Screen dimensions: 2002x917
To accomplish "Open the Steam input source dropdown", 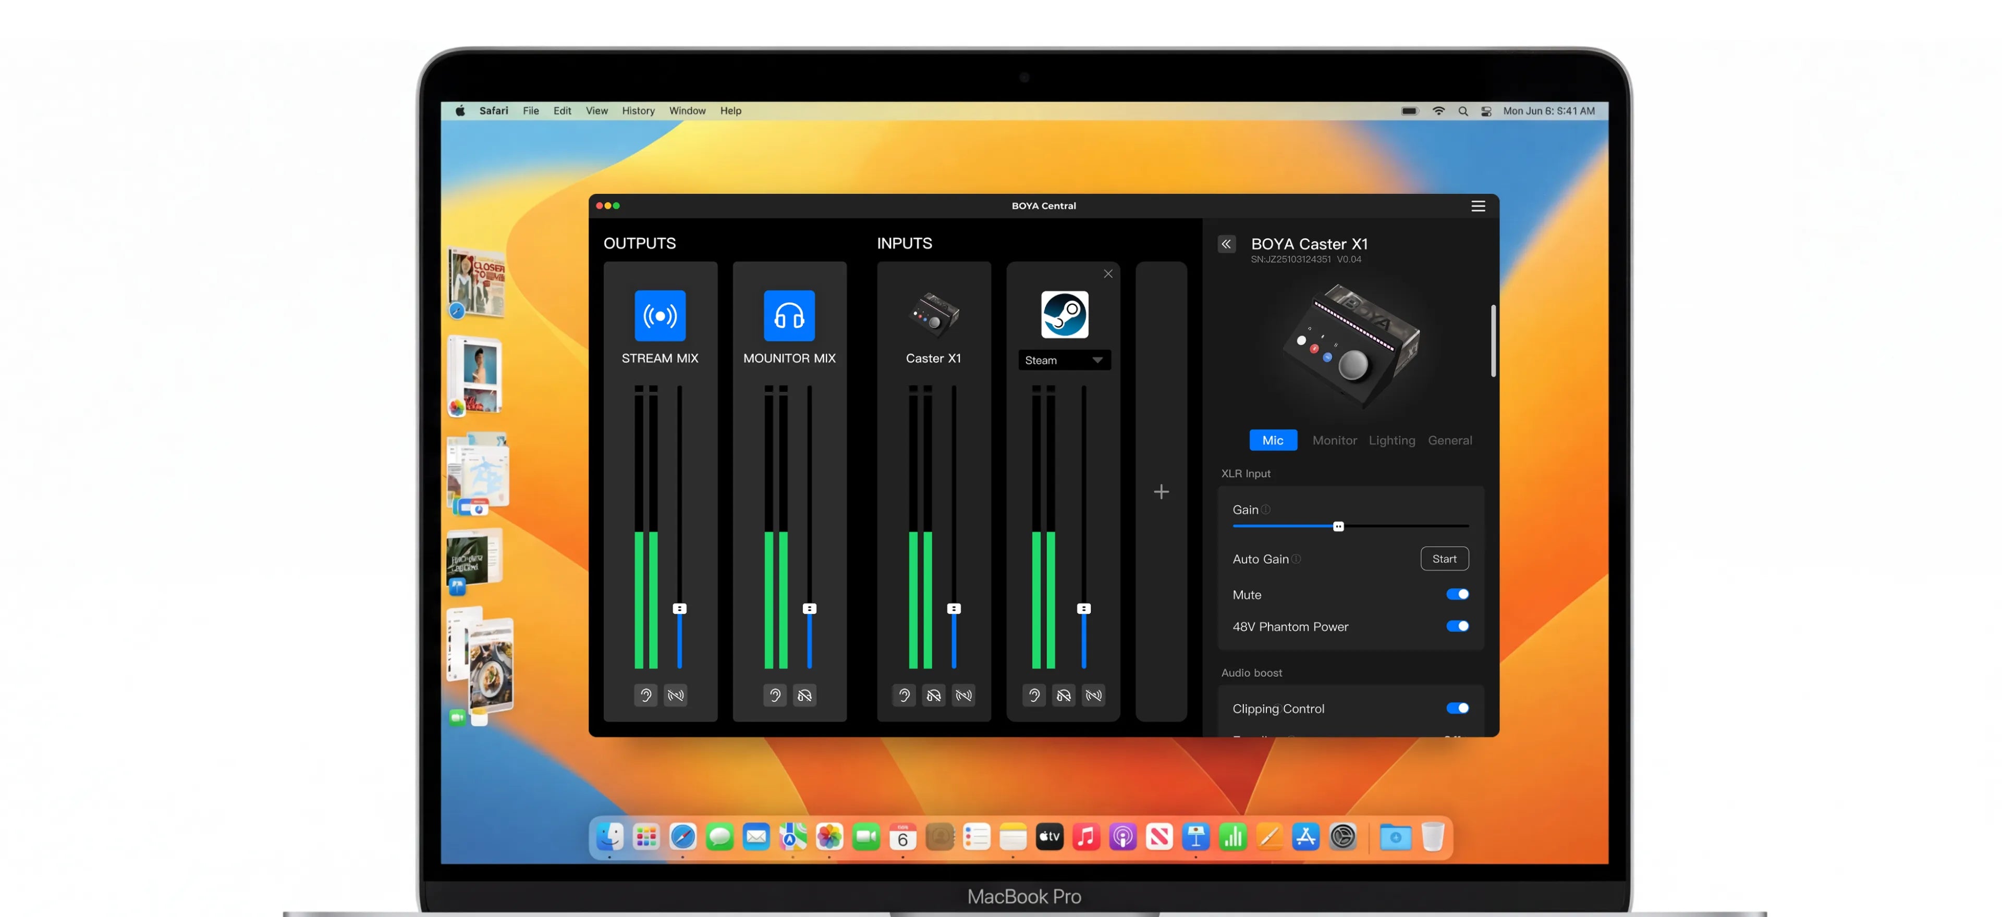I will click(x=1064, y=360).
